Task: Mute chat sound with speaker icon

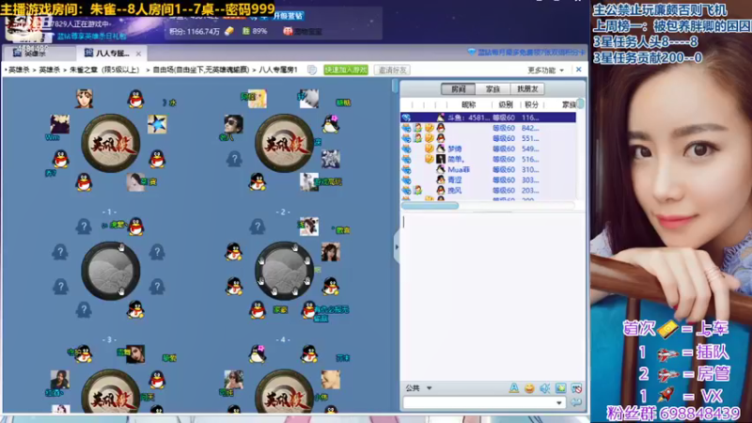Action: [545, 388]
